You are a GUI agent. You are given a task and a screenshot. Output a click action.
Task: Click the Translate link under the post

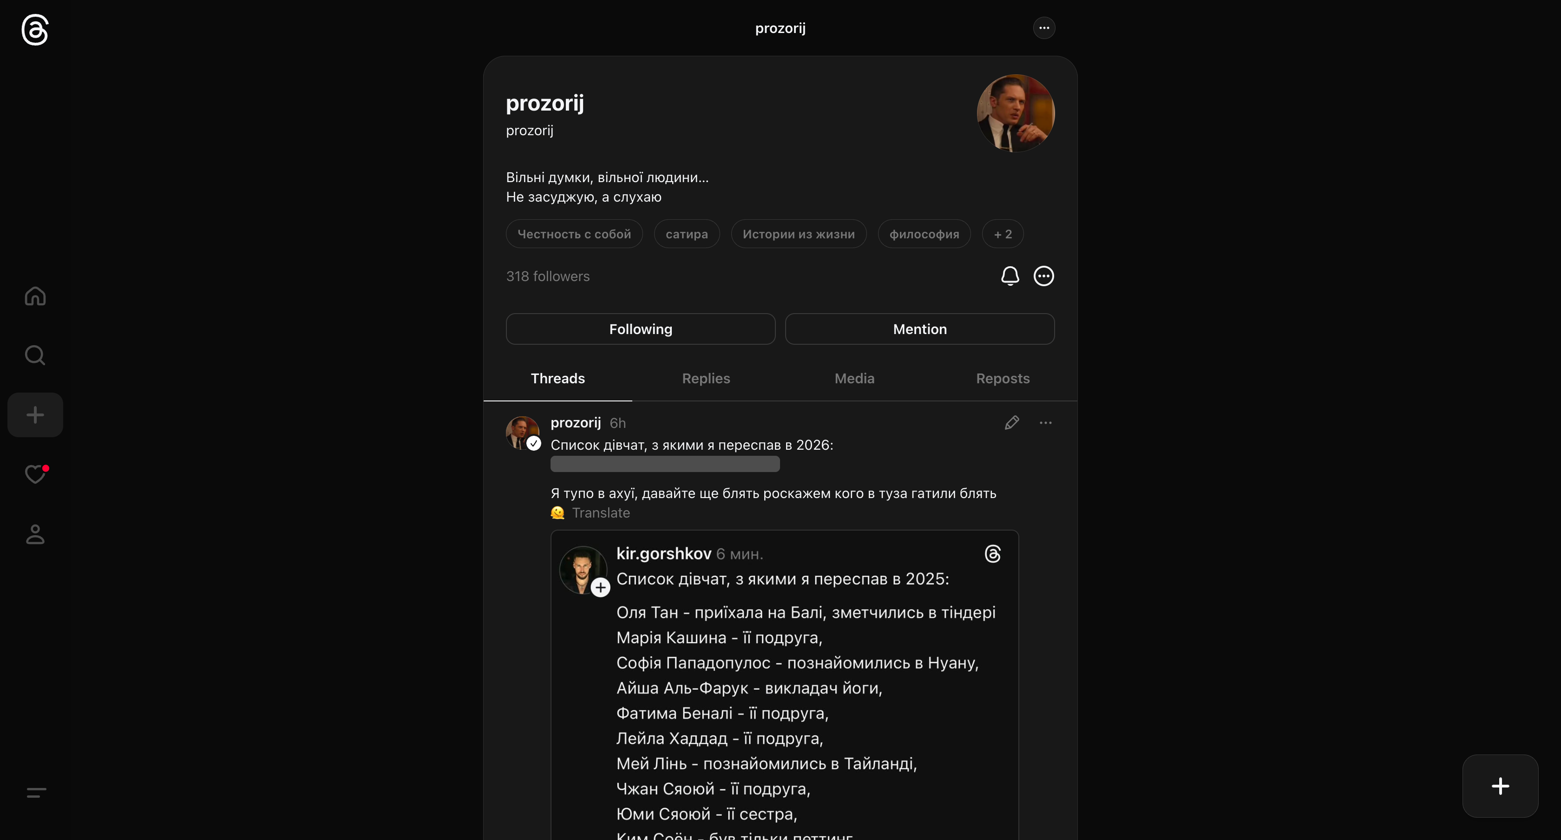tap(601, 513)
